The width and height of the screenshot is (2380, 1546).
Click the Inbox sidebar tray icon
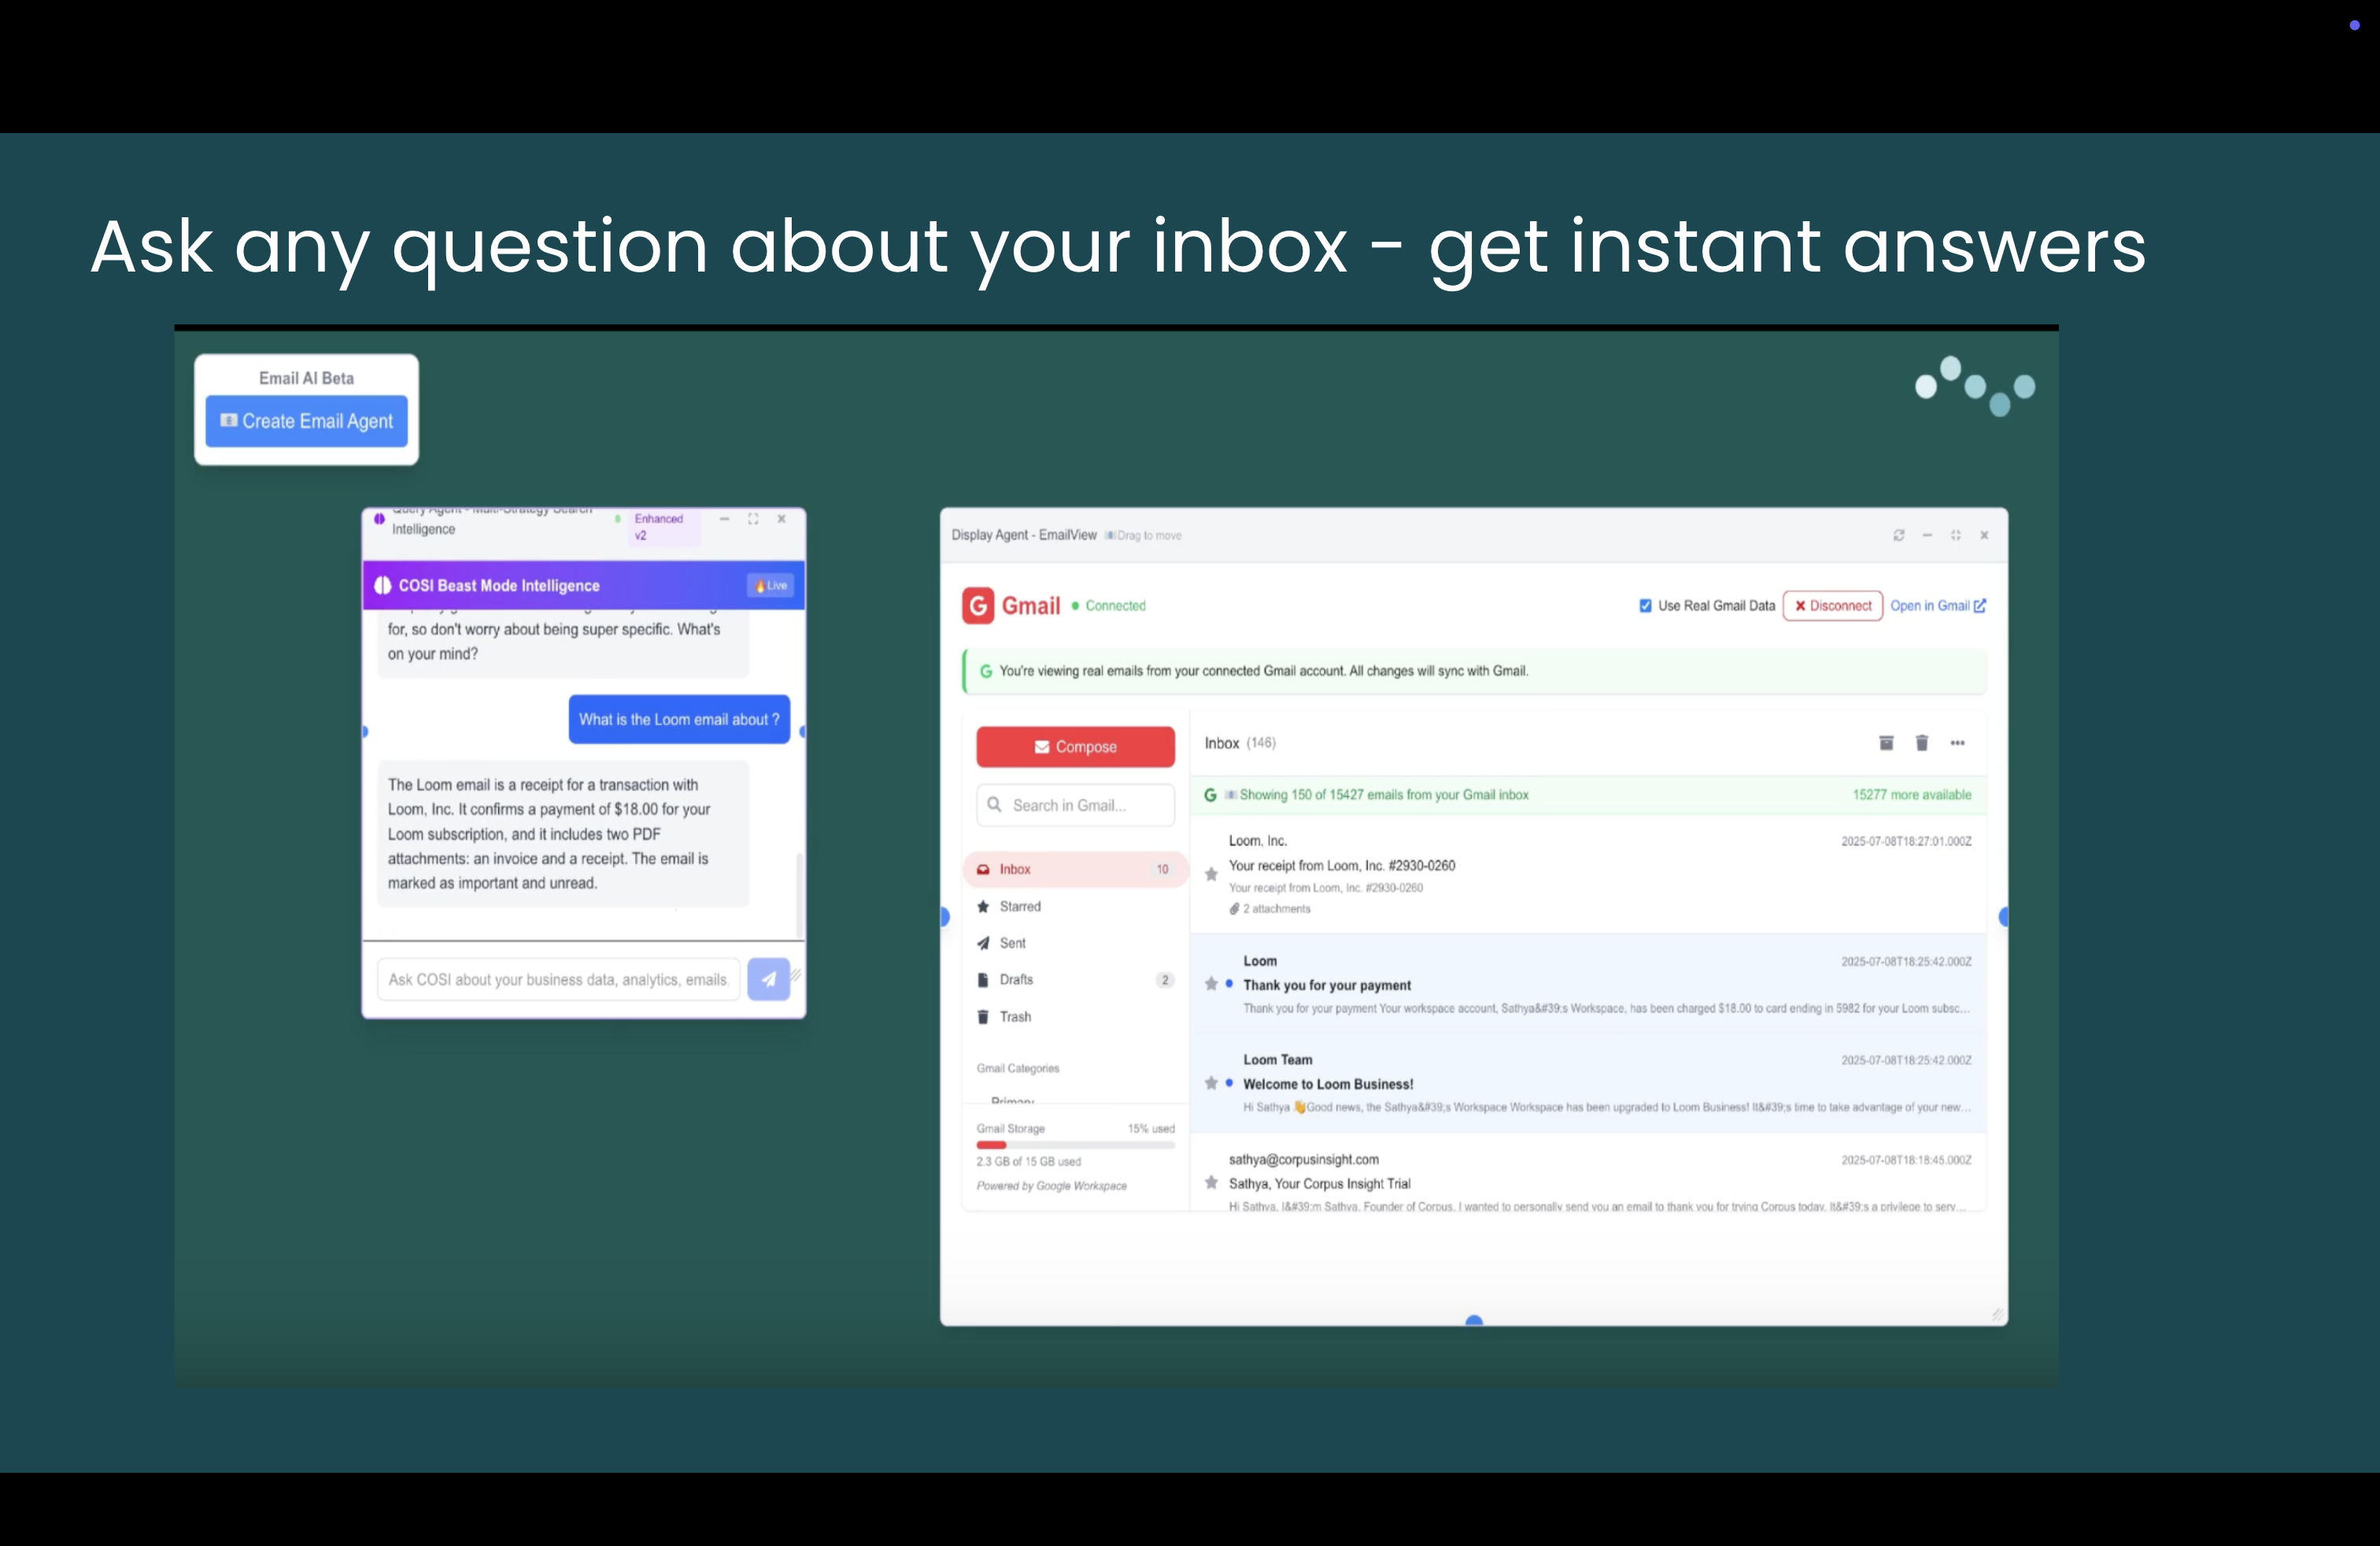click(983, 869)
